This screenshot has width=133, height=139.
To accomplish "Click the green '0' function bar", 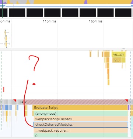I will (x=81, y=135).
